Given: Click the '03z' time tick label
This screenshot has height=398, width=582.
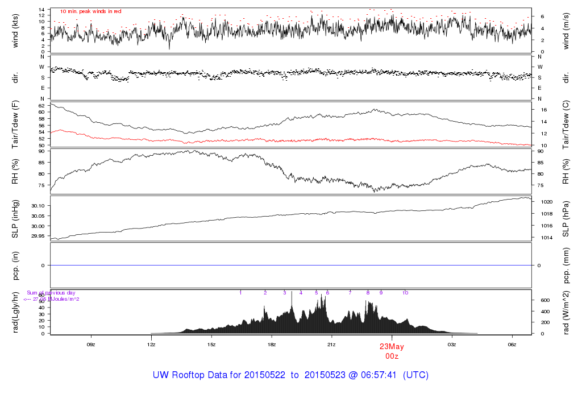Looking at the screenshot, I should [452, 345].
